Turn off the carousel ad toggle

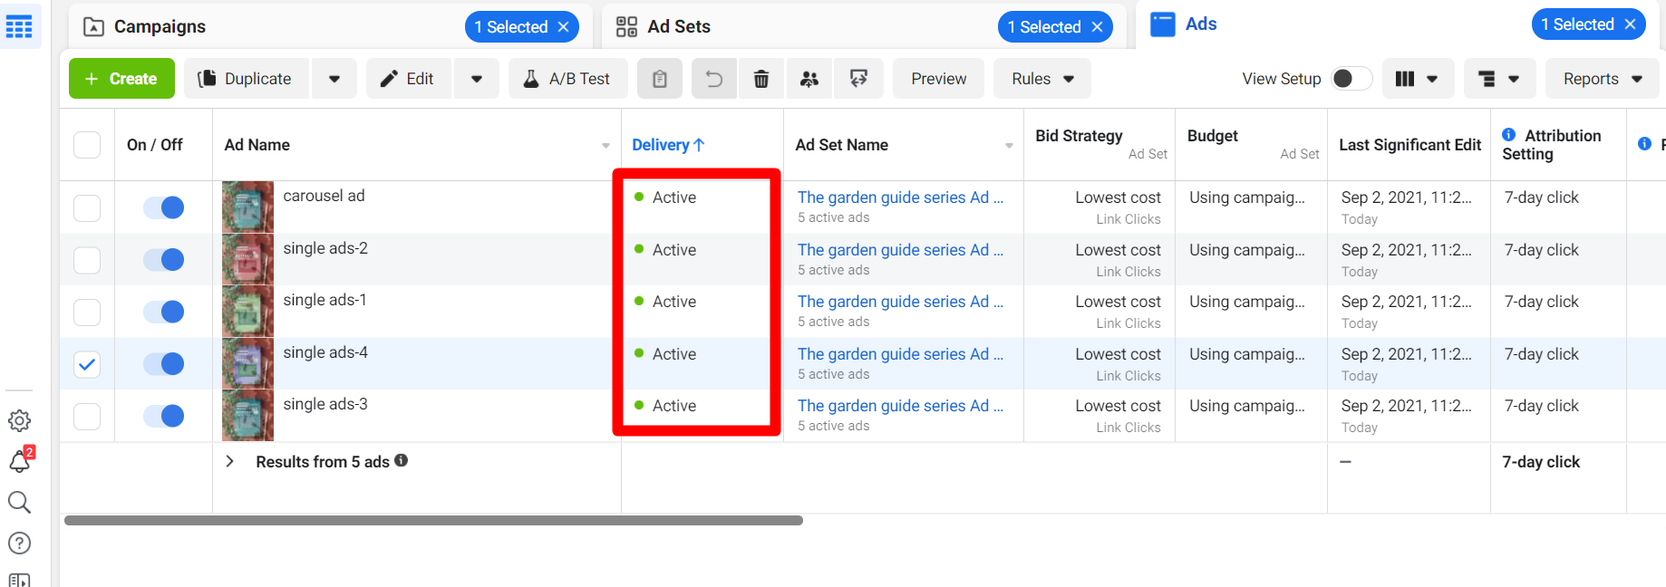pos(164,207)
